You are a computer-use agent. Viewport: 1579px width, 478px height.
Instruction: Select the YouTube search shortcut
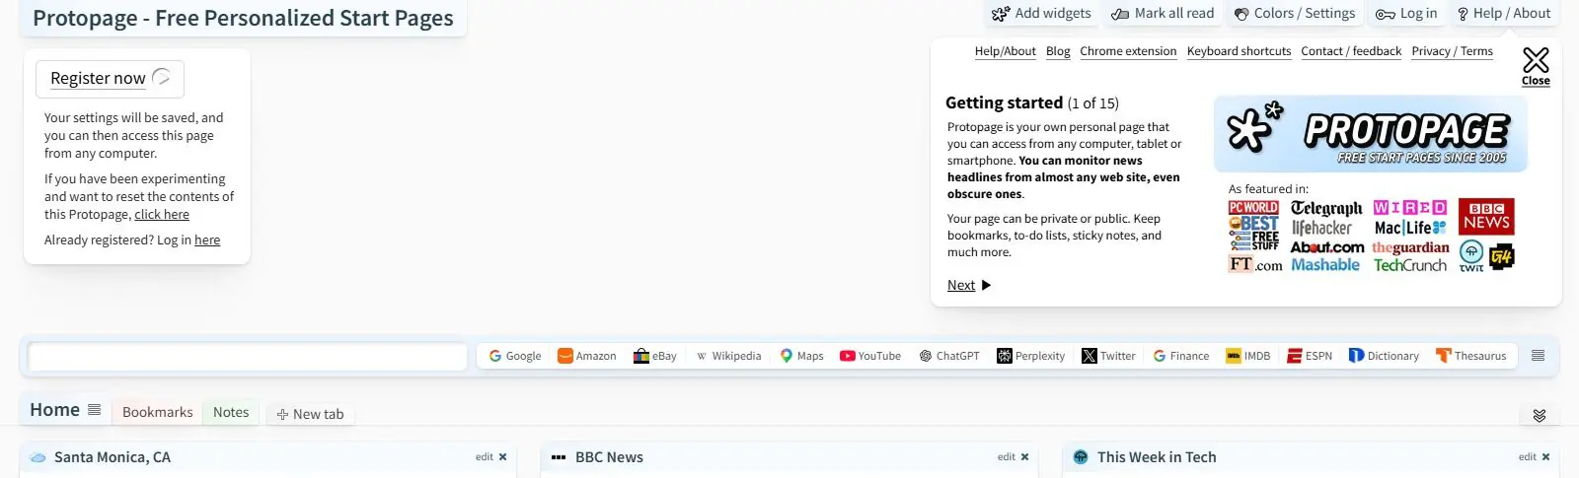pyautogui.click(x=870, y=357)
